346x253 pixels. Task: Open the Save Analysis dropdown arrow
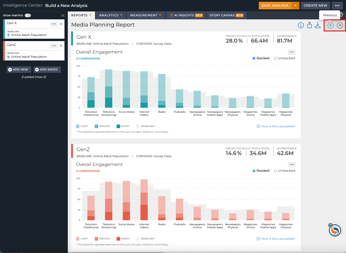[295, 5]
